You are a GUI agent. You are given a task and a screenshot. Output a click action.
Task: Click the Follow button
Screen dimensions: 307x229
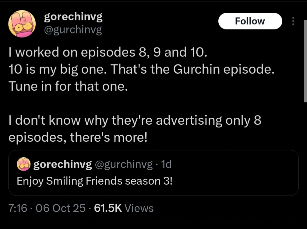point(250,21)
